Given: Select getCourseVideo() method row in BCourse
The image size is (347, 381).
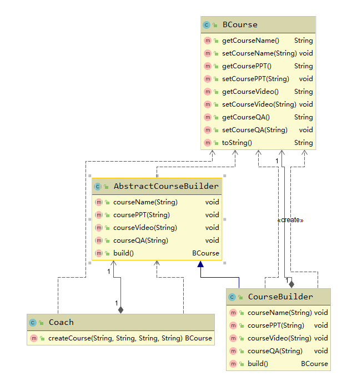Looking at the screenshot, I should click(x=250, y=92).
